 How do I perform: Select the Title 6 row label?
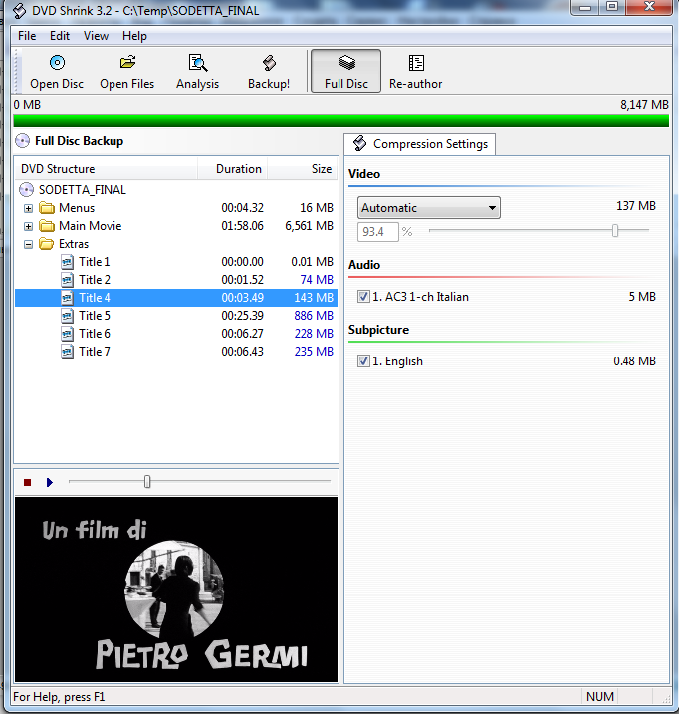click(x=95, y=334)
